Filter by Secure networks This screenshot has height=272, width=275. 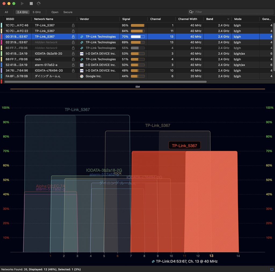pos(68,12)
